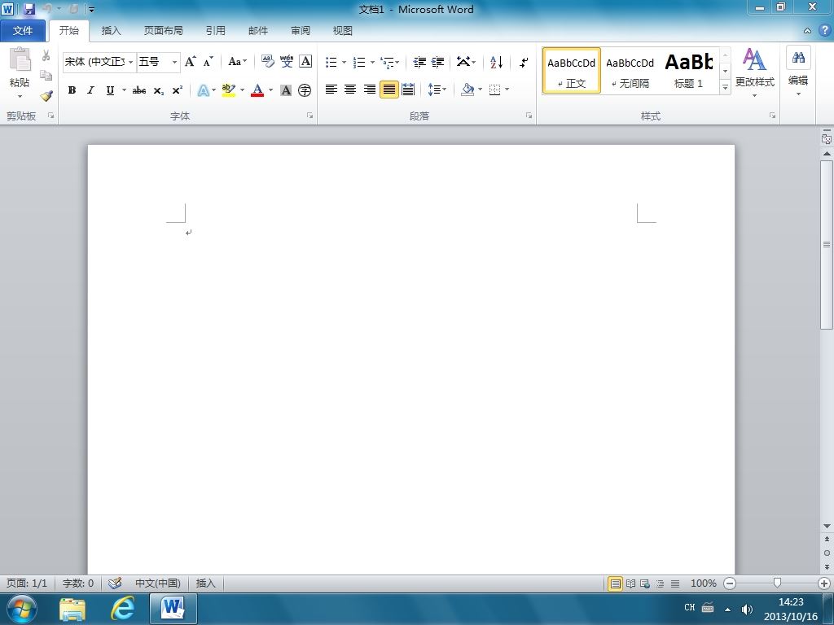Apply the 标题 1 Heading style
The height and width of the screenshot is (625, 834).
point(688,71)
